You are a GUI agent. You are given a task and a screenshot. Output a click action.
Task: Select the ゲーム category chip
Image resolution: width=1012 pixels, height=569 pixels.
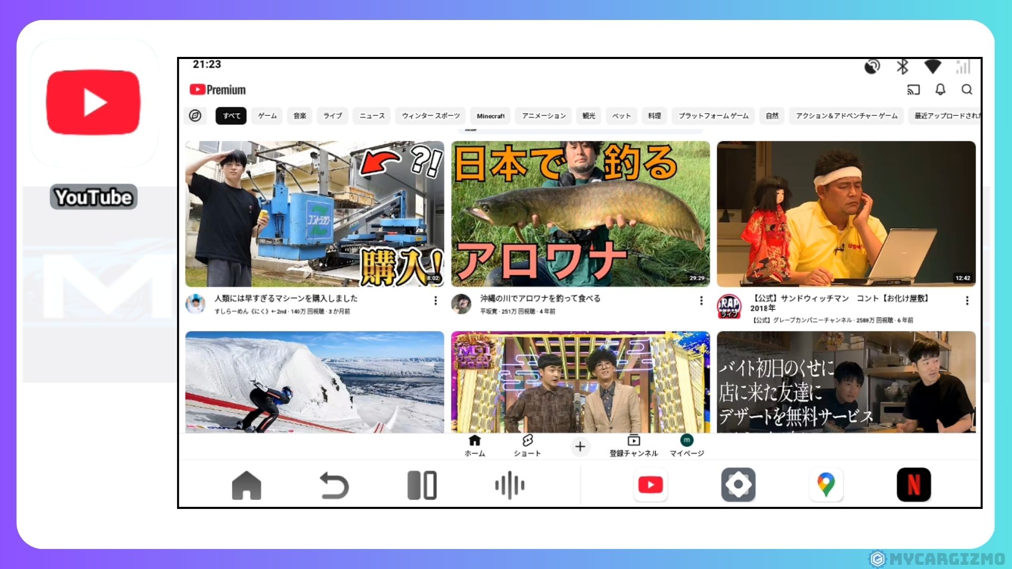pos(267,115)
